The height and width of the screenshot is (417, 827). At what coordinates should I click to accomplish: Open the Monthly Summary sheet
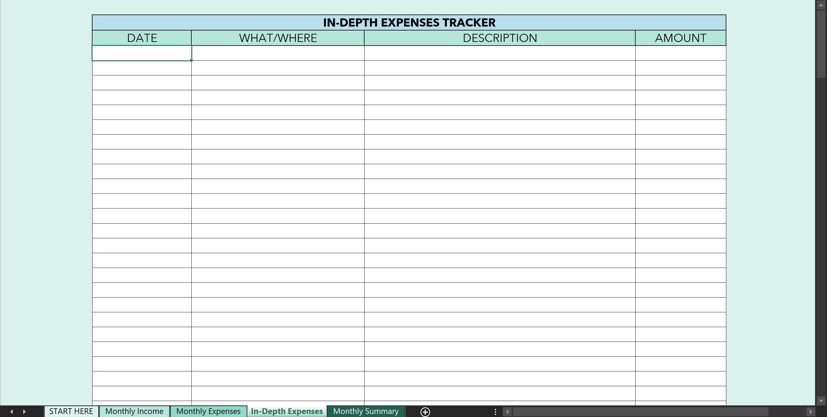(x=366, y=411)
